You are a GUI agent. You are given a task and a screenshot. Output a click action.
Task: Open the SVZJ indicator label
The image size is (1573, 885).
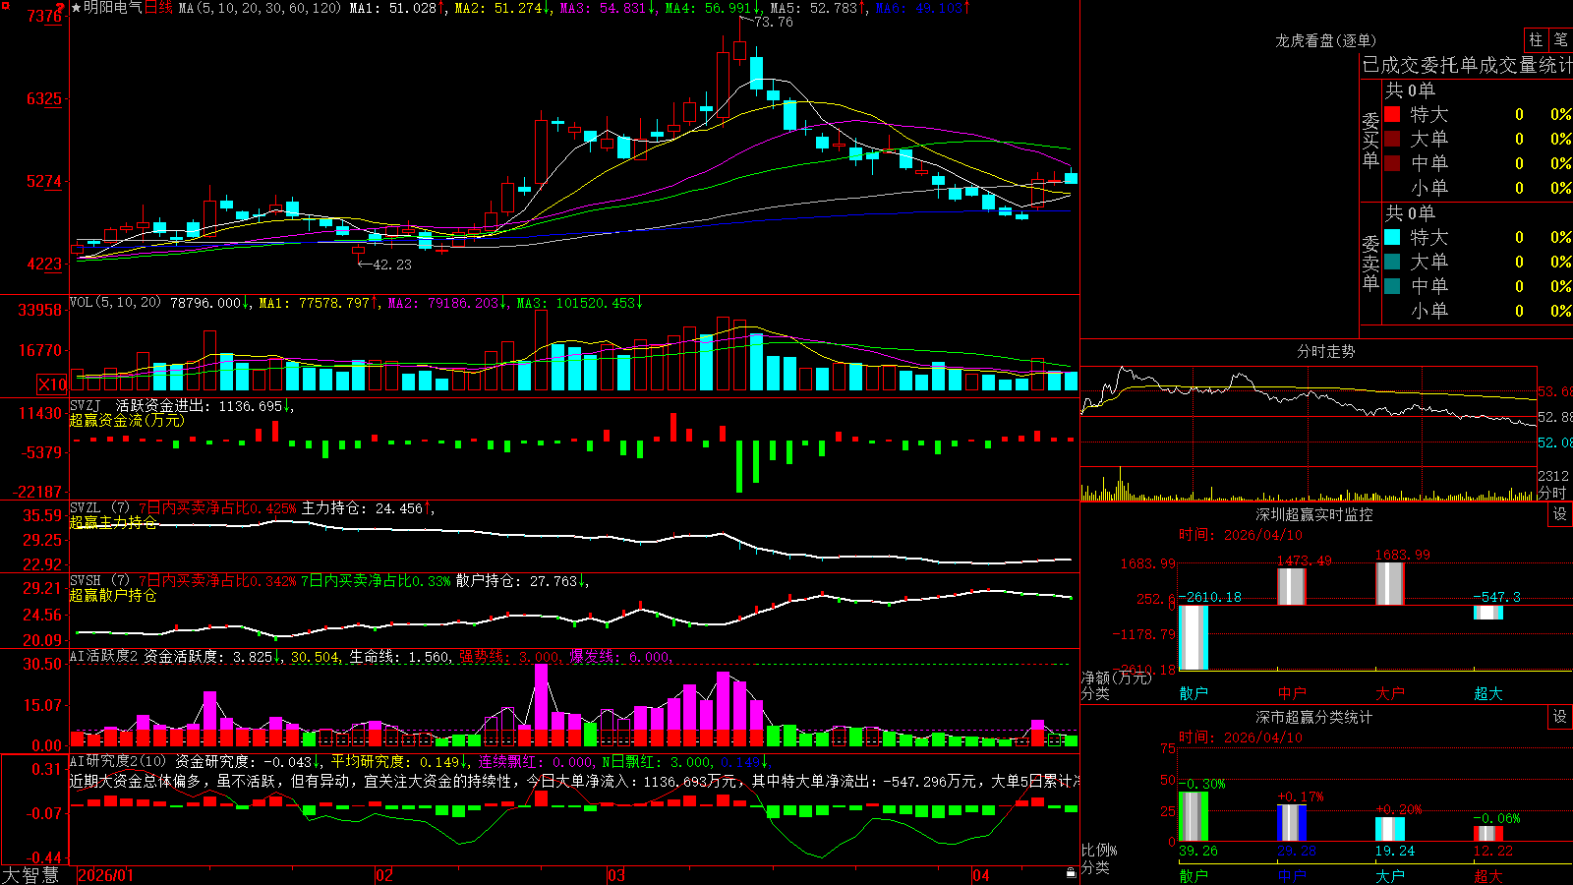(86, 406)
